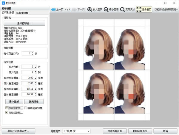Uncheck the 打印裁切线二 checkbox
The image size is (179, 135).
point(7,113)
